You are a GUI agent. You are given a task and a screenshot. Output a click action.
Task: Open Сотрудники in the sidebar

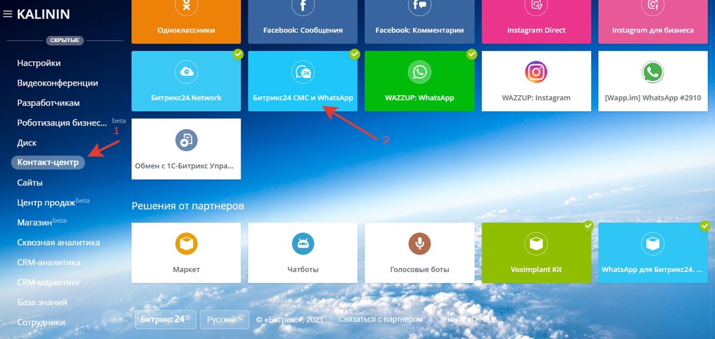[41, 322]
